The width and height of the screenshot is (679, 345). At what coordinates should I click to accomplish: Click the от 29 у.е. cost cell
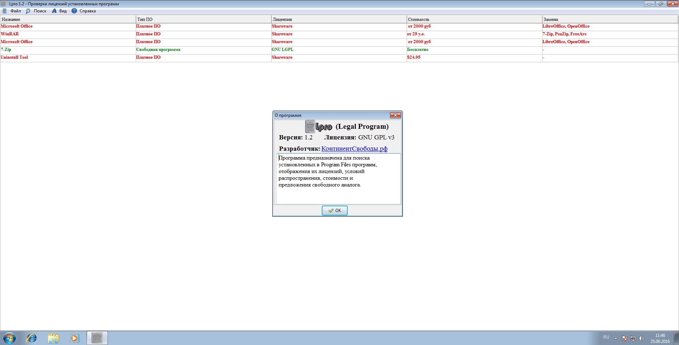(416, 34)
